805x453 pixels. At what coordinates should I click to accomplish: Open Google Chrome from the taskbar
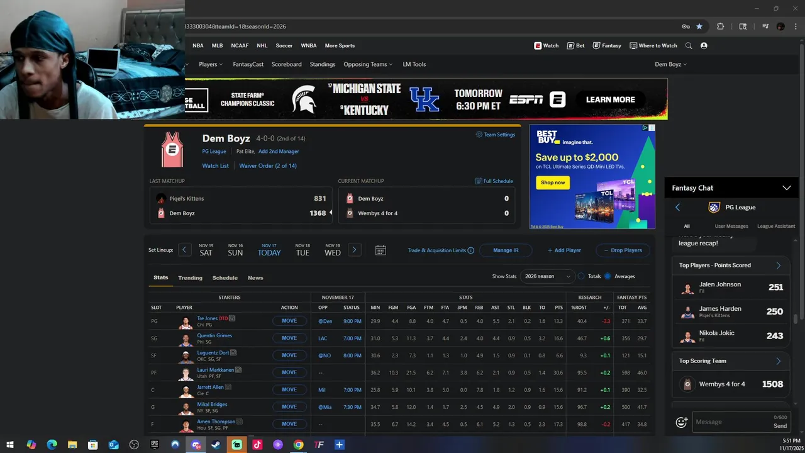(x=298, y=445)
